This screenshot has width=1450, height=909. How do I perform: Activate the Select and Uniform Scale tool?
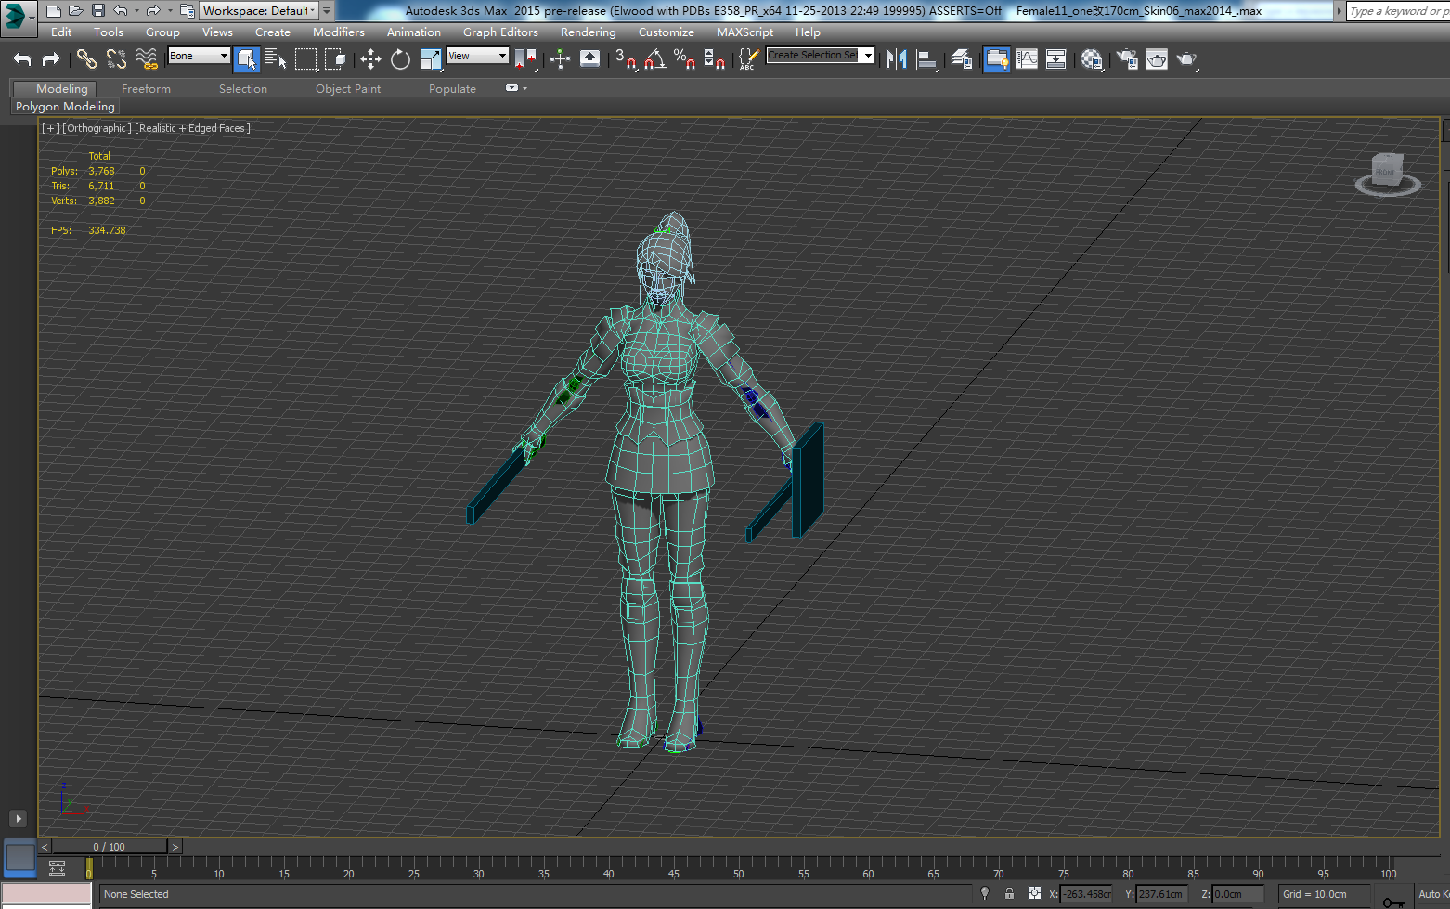point(431,59)
